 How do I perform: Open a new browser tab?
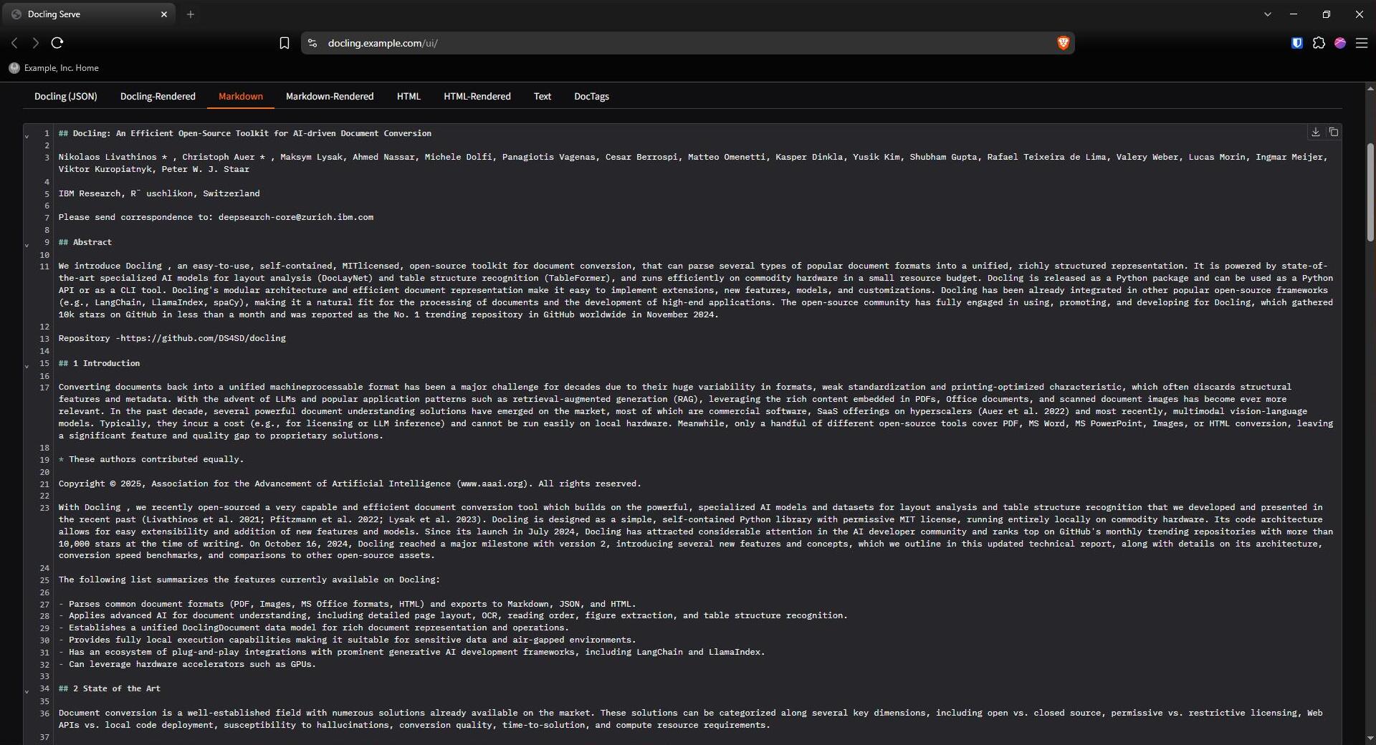[191, 14]
